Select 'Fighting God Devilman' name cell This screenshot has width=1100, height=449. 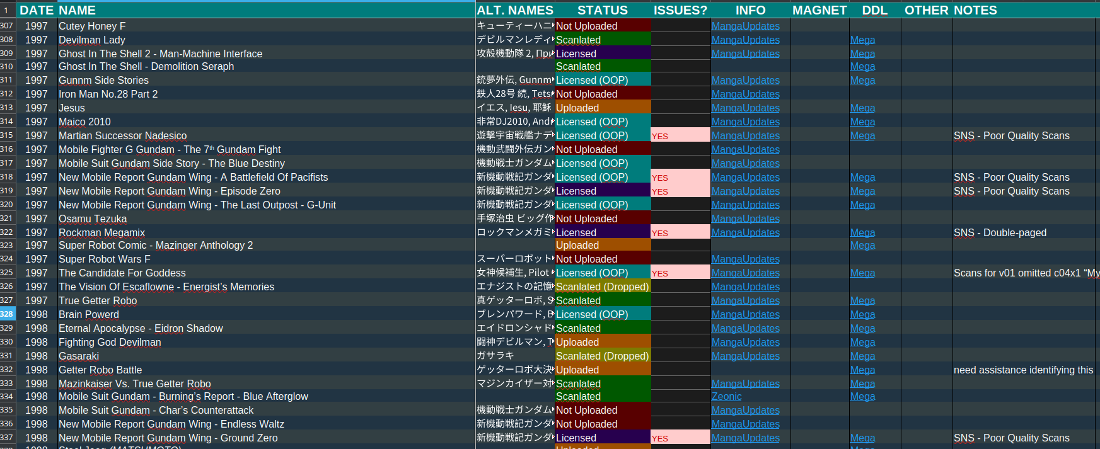[266, 342]
